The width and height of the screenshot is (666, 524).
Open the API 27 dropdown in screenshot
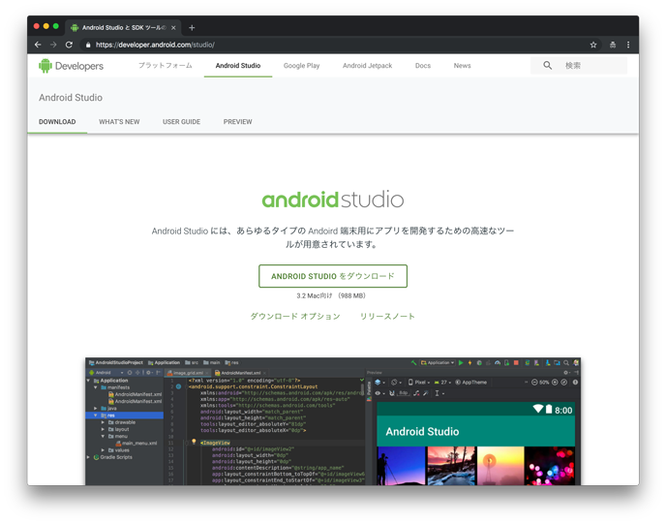coord(442,382)
